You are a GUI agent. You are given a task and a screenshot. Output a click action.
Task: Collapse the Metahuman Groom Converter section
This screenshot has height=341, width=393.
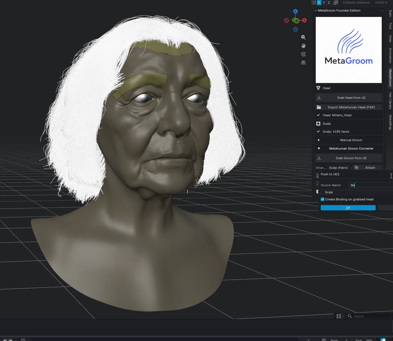(x=349, y=148)
